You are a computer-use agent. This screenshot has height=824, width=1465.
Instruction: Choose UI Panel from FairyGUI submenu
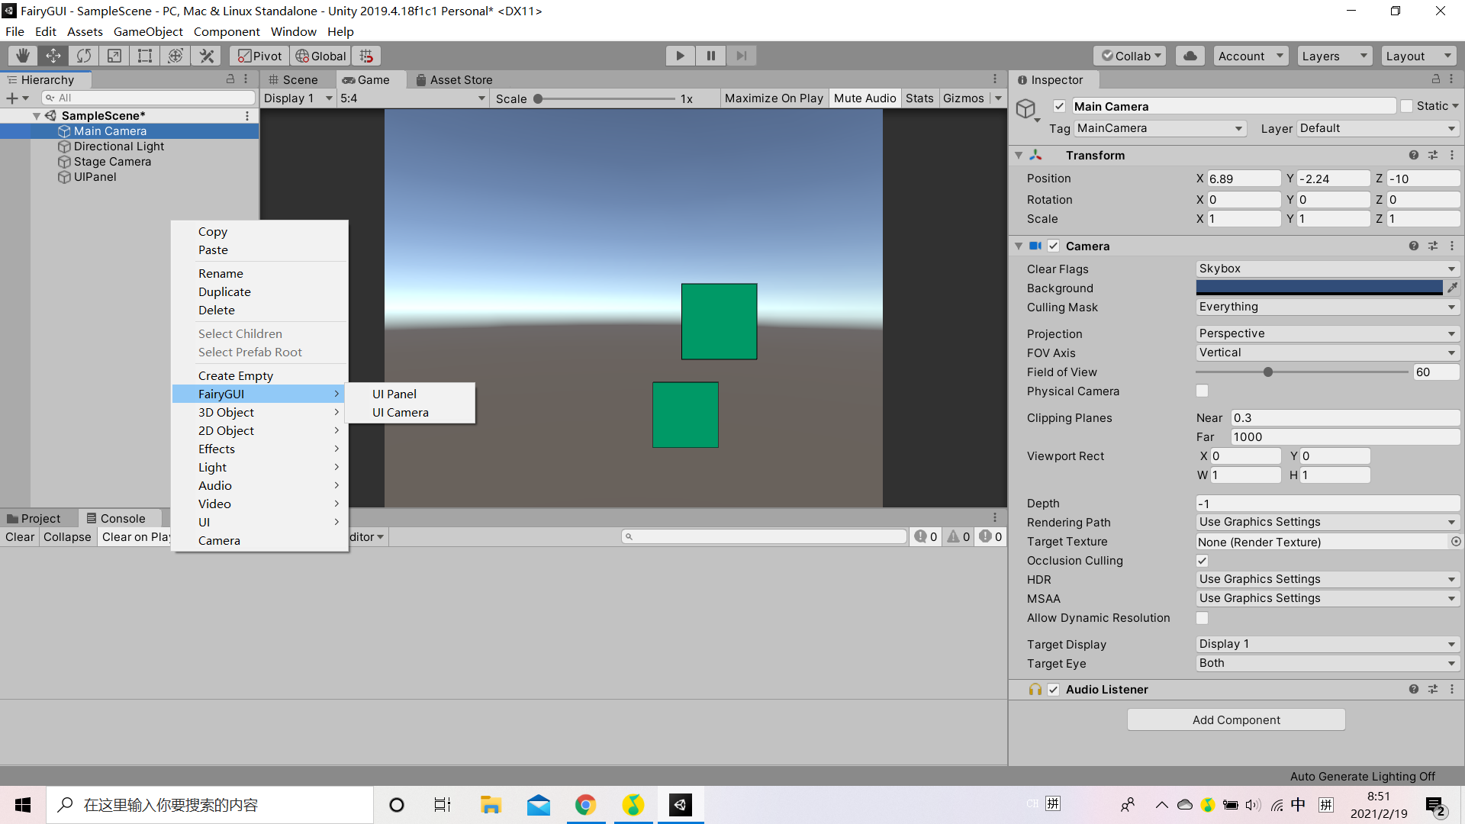click(394, 394)
